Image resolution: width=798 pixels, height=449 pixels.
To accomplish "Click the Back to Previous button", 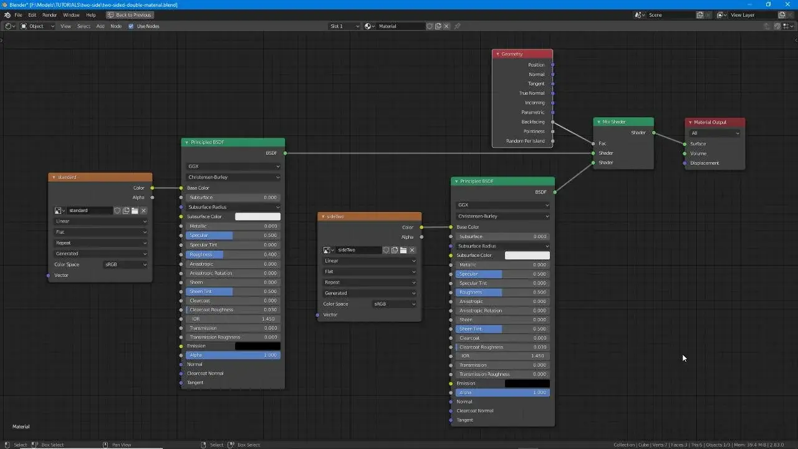I will click(x=130, y=15).
